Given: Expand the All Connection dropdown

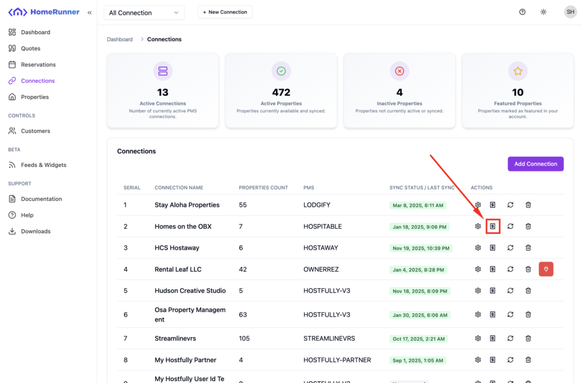Looking at the screenshot, I should tap(144, 12).
